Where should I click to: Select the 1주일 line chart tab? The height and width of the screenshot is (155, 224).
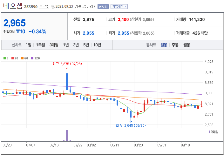tap(40, 45)
